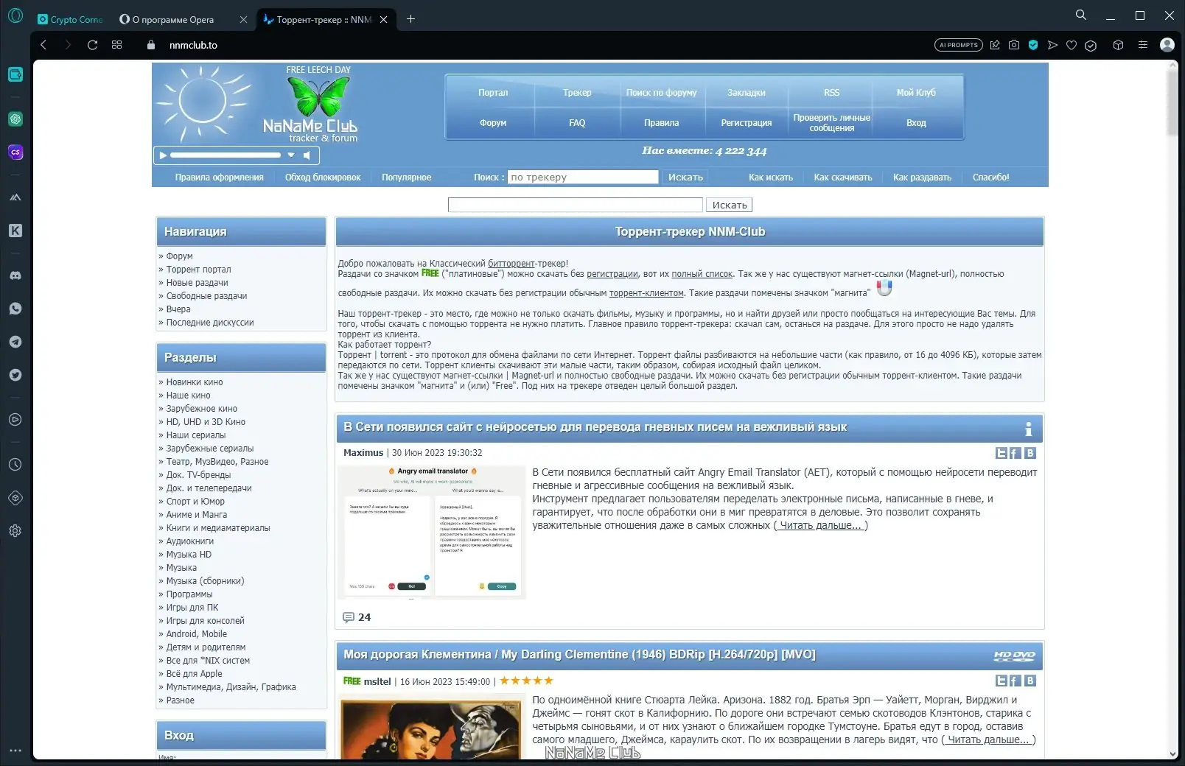Take a snapshot with the camera tool
The image size is (1185, 766).
(x=1013, y=45)
